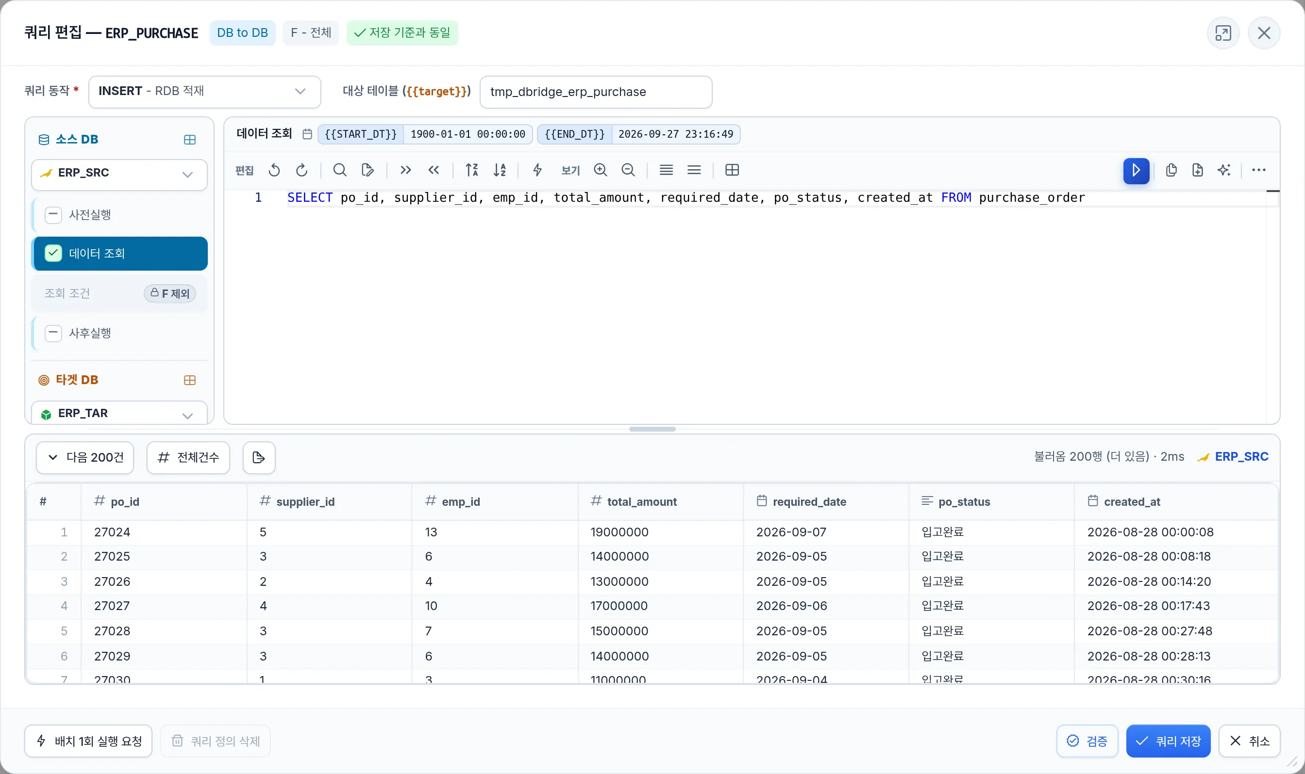1305x774 pixels.
Task: Click the F 제외 lock badge
Action: click(170, 293)
